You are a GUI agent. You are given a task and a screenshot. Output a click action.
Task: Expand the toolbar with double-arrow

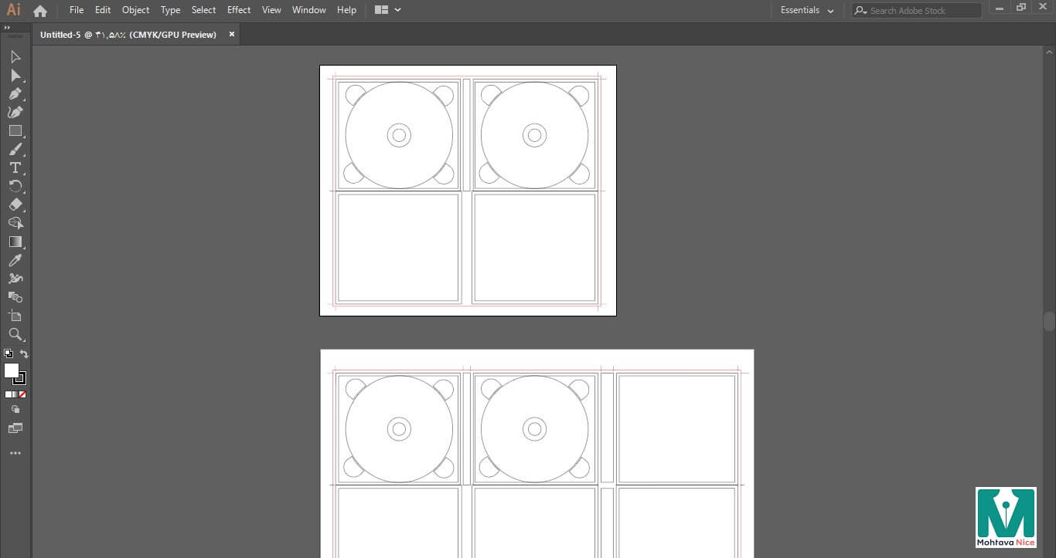point(8,28)
